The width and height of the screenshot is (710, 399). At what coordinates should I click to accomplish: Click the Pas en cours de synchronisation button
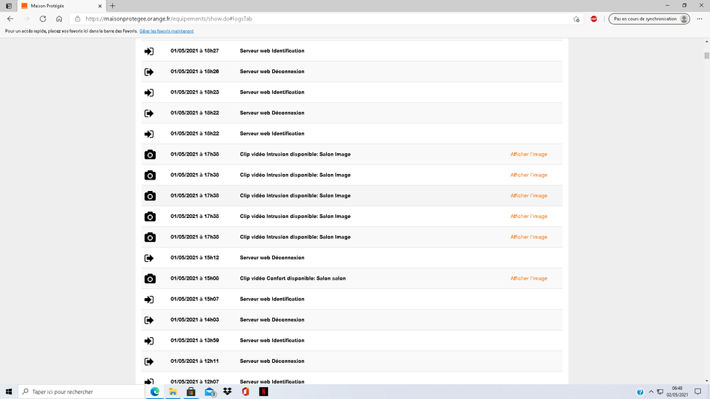[x=649, y=19]
